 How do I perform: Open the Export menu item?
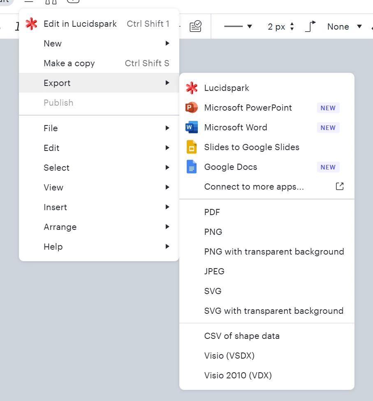click(x=99, y=83)
